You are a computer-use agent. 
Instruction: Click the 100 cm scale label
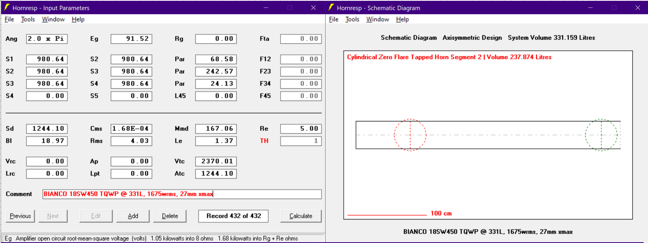pos(441,214)
